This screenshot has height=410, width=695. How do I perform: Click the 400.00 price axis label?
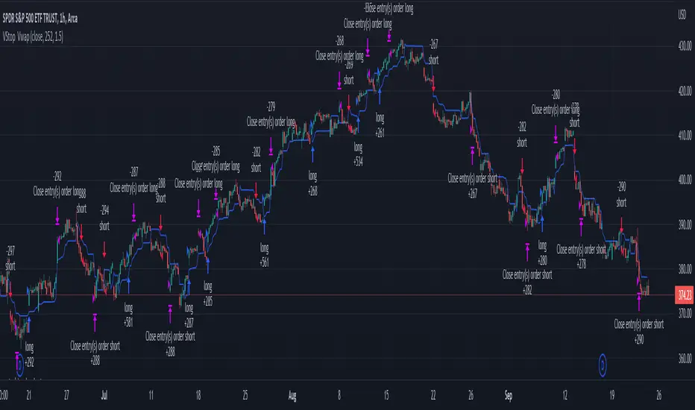pos(685,180)
